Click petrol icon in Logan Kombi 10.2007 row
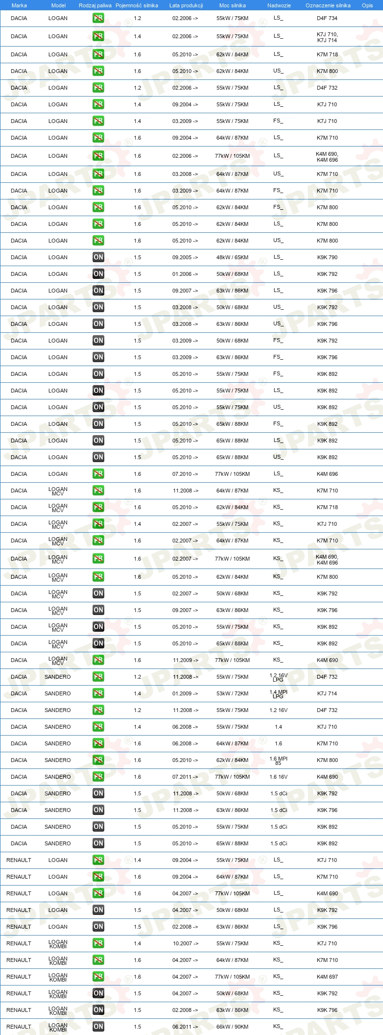 click(98, 943)
